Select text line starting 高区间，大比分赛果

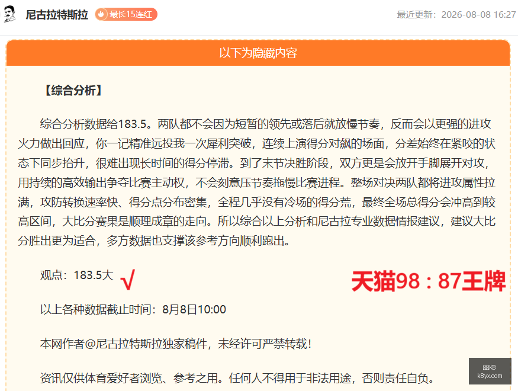(257, 222)
